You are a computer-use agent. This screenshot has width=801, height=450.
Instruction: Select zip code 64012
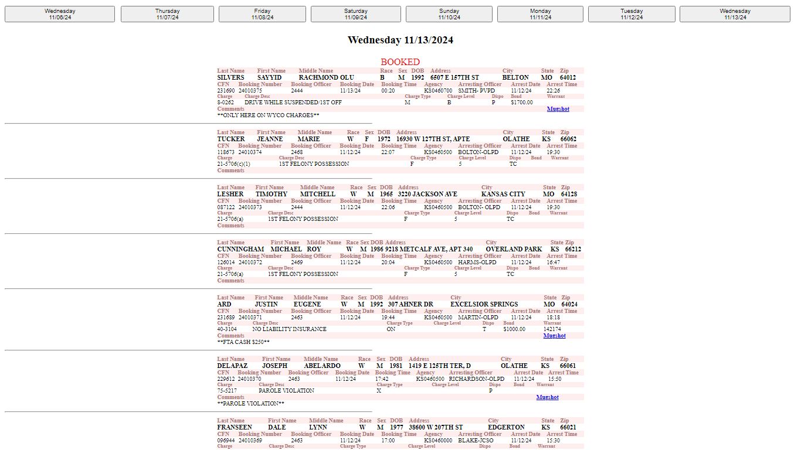[x=568, y=77]
